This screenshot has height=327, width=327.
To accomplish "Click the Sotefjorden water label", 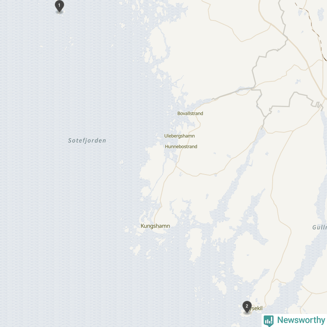I will 87,140.
